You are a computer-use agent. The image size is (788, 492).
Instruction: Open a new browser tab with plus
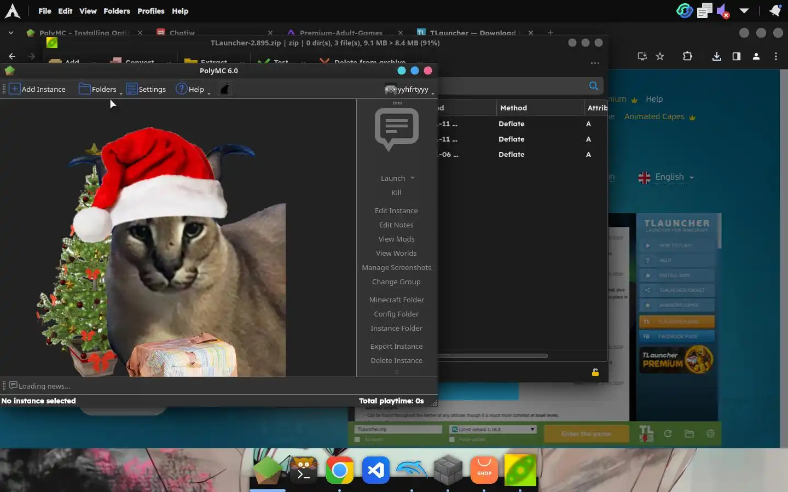(x=551, y=33)
